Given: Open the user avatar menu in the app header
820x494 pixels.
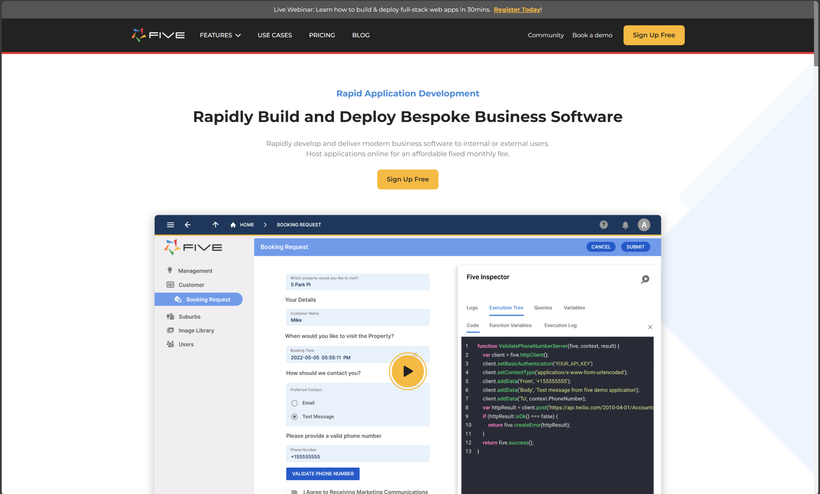Looking at the screenshot, I should pos(644,224).
